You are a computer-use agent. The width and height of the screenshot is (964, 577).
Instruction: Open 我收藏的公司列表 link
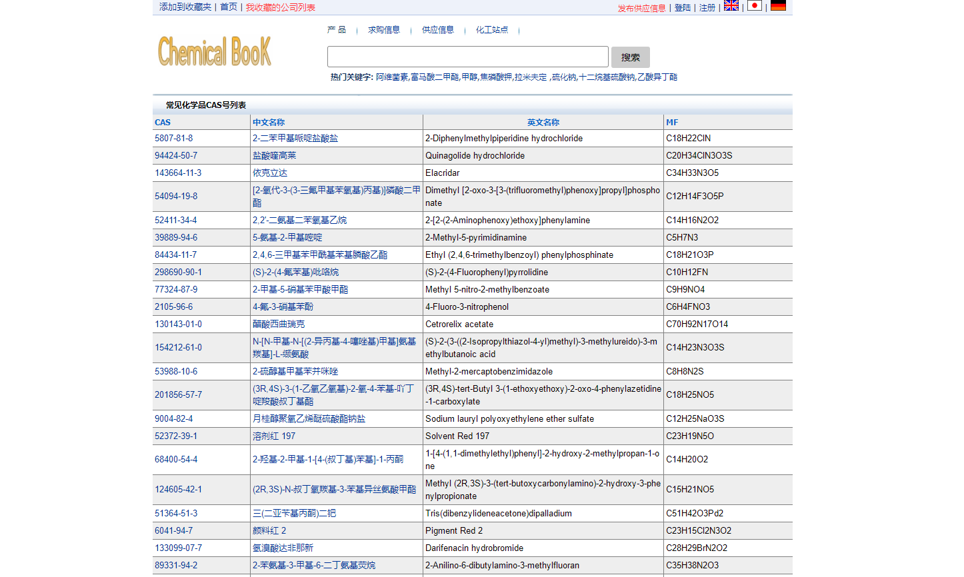click(x=281, y=7)
